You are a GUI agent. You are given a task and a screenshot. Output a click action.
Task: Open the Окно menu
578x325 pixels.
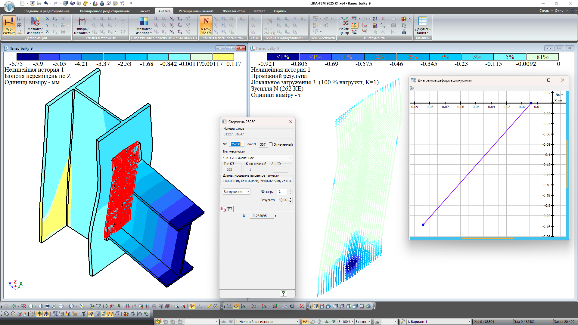(559, 11)
